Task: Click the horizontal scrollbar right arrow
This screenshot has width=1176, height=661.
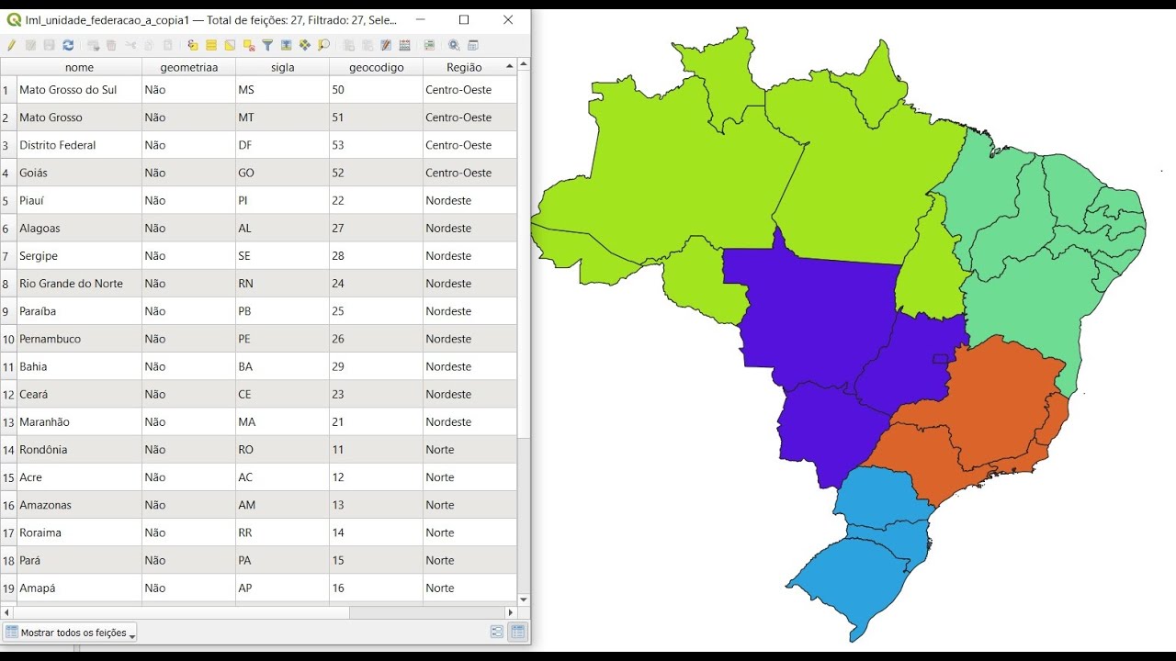Action: pos(511,612)
